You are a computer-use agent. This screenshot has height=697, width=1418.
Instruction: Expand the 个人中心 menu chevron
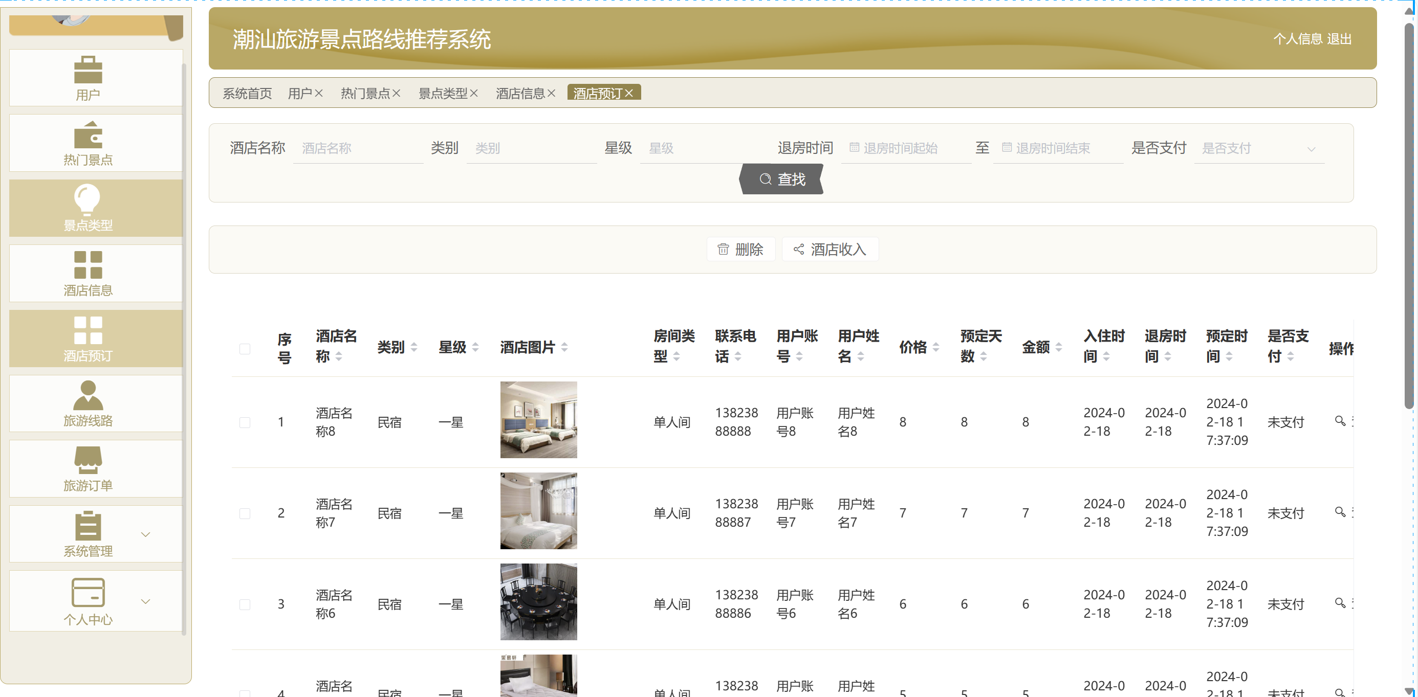[x=146, y=601]
